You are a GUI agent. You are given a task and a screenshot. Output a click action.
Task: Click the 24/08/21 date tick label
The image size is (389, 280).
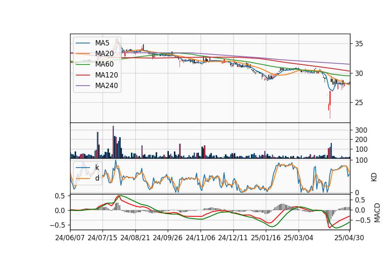click(x=135, y=238)
